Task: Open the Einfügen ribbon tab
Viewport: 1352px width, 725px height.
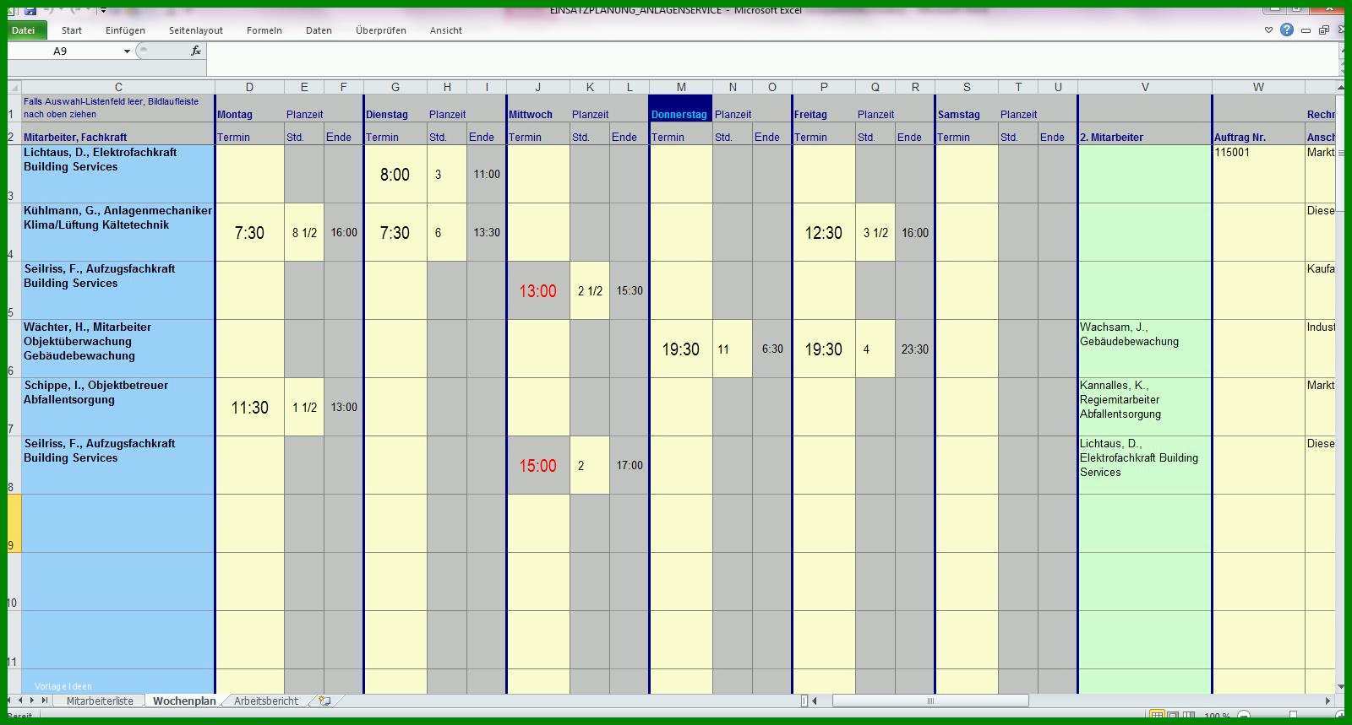Action: point(125,30)
